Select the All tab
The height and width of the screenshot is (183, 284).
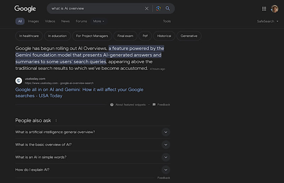tap(20, 21)
